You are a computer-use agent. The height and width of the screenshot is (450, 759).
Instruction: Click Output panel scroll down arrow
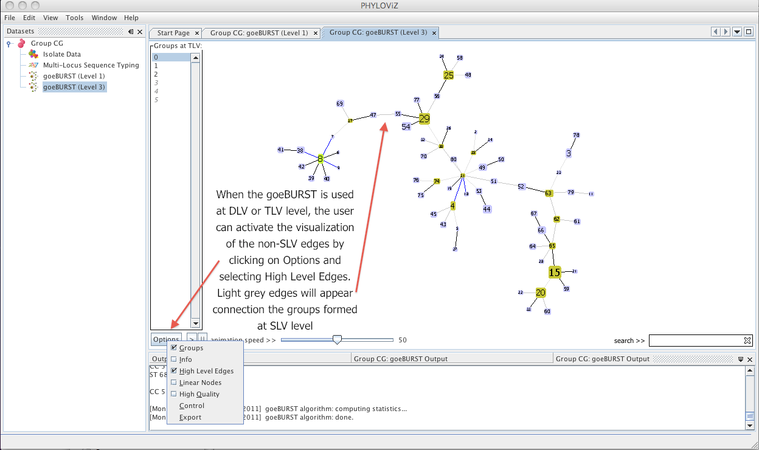(x=750, y=426)
